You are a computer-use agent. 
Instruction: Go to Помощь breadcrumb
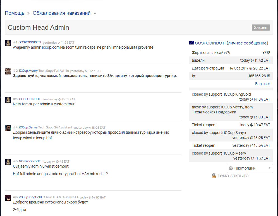coord(15,13)
